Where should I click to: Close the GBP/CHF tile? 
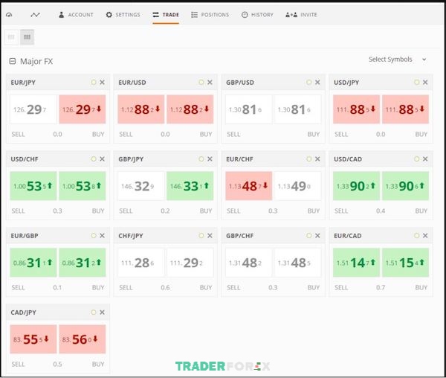(x=317, y=235)
